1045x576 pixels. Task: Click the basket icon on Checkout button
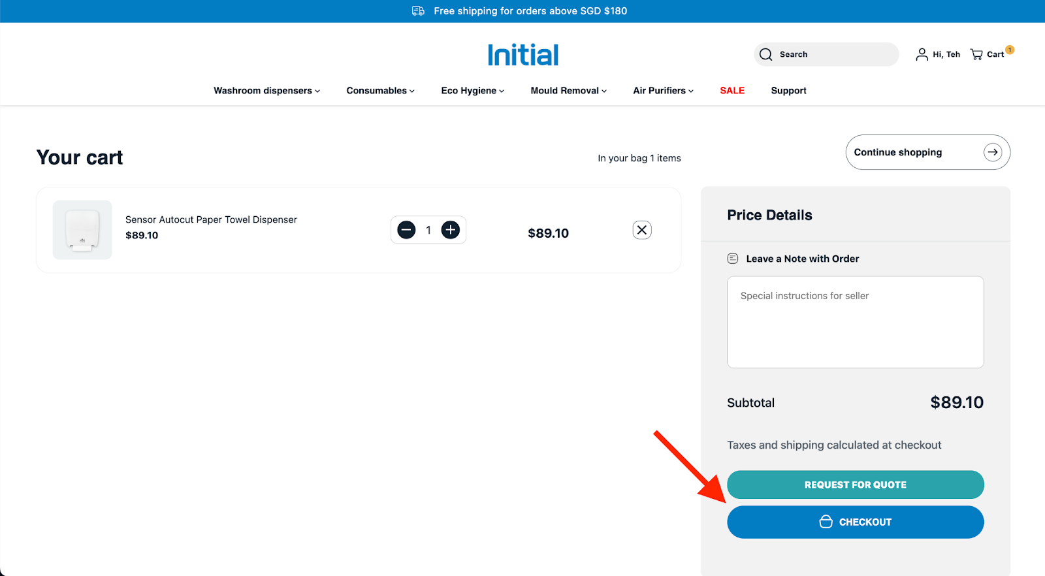coord(826,522)
